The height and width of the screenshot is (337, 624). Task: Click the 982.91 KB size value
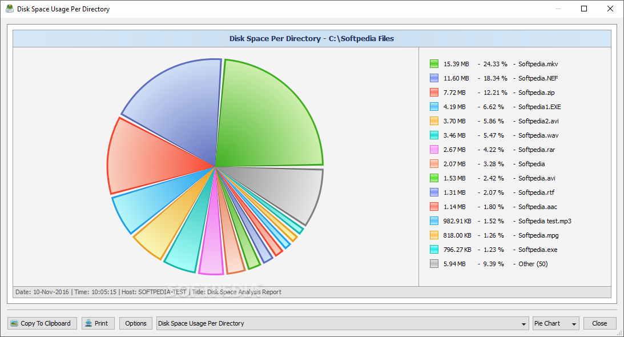tap(457, 221)
